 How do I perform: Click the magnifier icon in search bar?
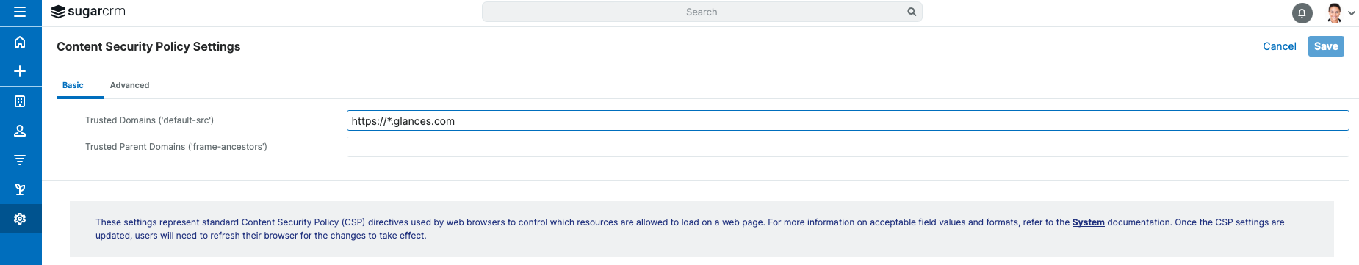click(912, 12)
